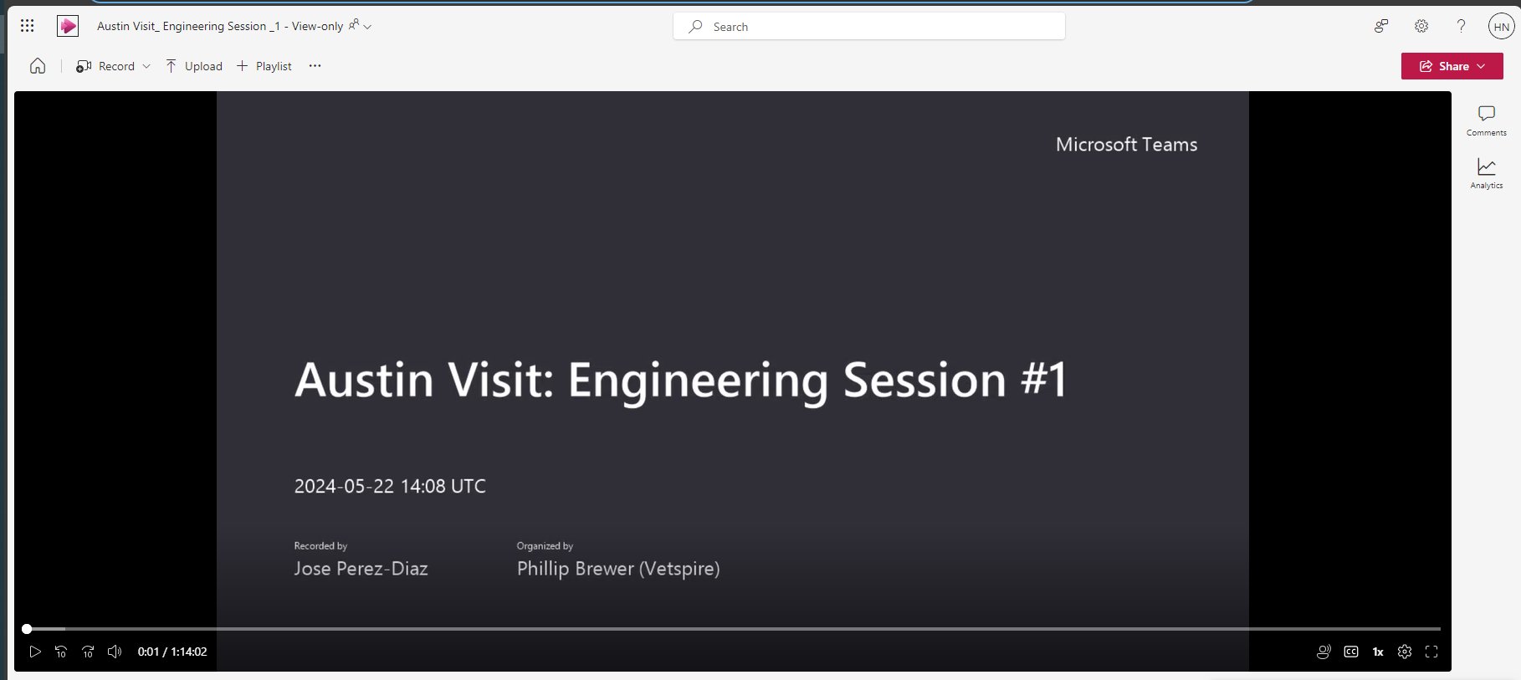Open the Help question mark
Viewport: 1521px width, 680px height.
pos(1461,26)
